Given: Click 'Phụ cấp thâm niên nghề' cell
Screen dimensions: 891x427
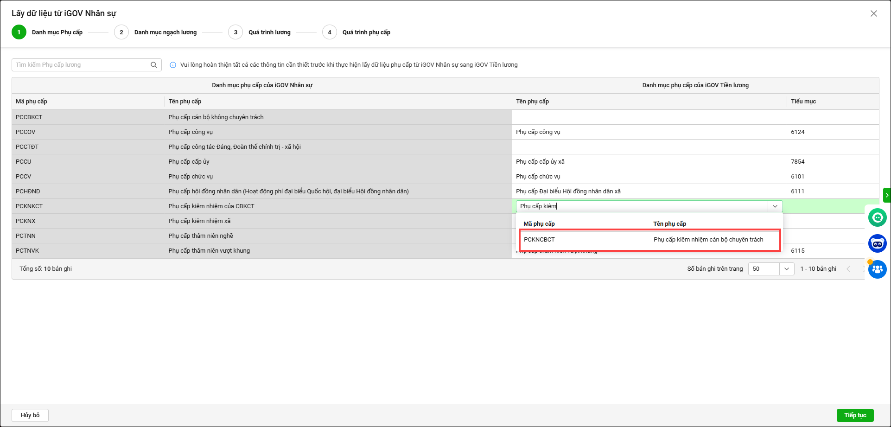Looking at the screenshot, I should (x=338, y=236).
